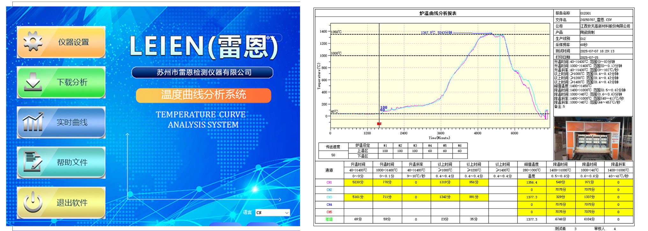Select CH3 cooling time 329分

coord(560,197)
